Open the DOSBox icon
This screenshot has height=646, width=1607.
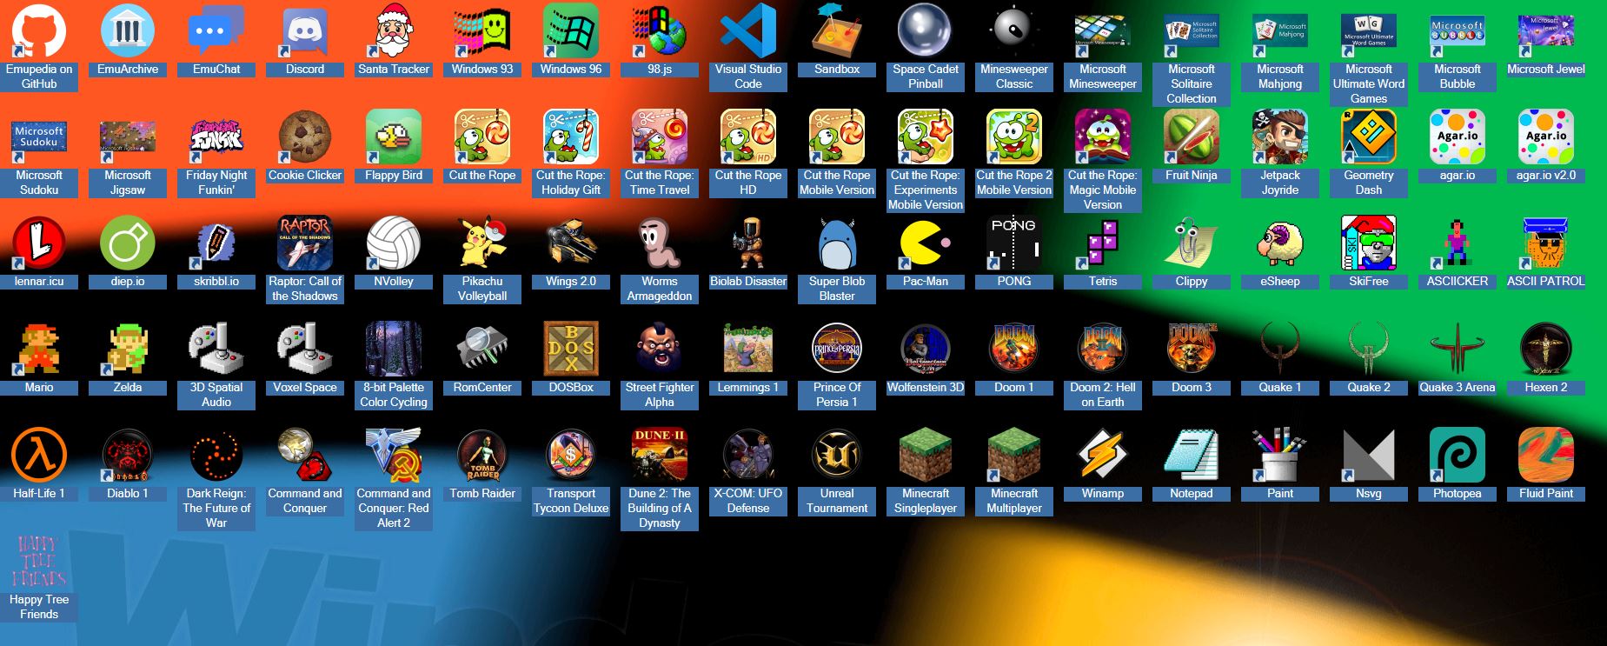[571, 350]
